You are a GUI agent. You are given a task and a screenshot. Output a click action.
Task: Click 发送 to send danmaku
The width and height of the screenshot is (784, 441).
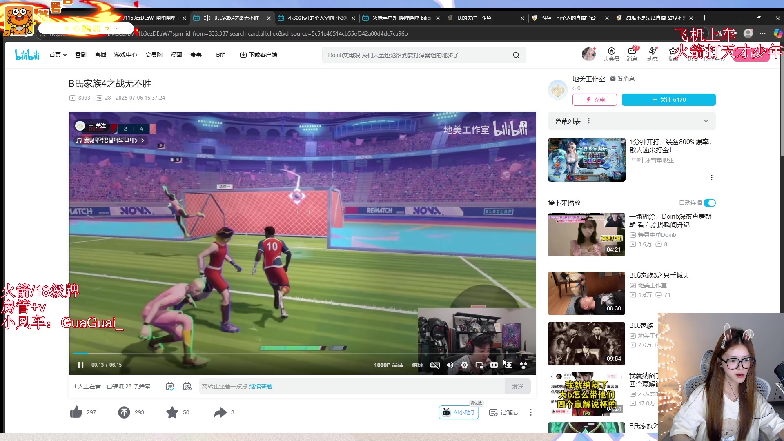[518, 386]
